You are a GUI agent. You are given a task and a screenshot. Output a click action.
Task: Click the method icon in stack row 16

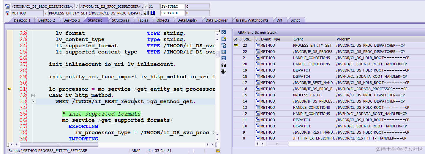258,89
